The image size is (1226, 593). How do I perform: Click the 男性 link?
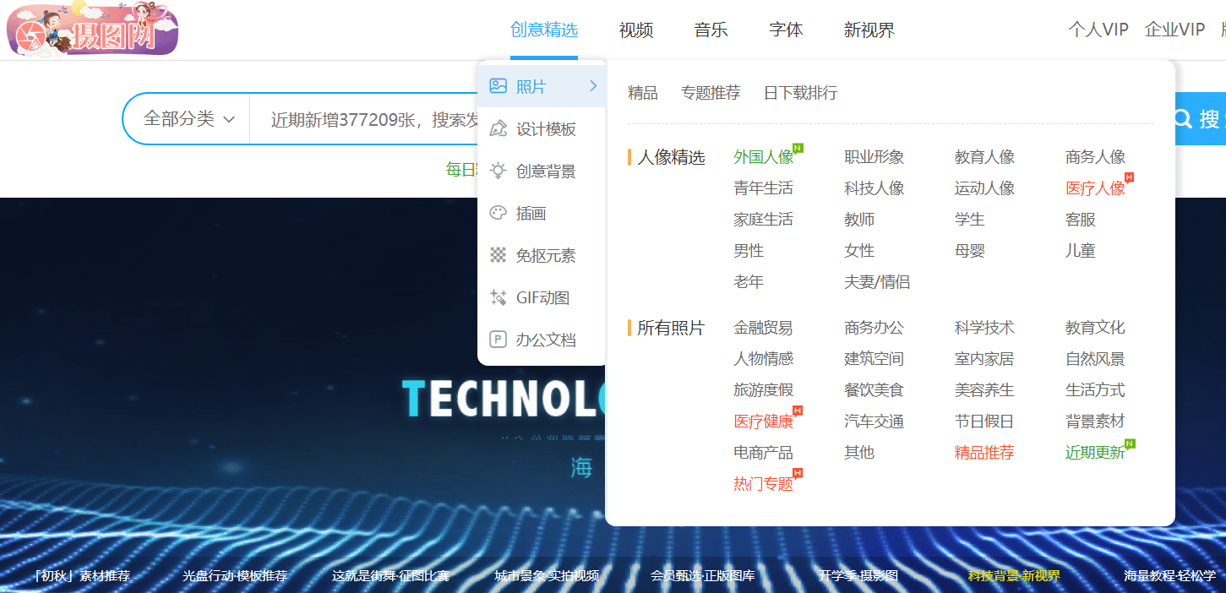749,251
